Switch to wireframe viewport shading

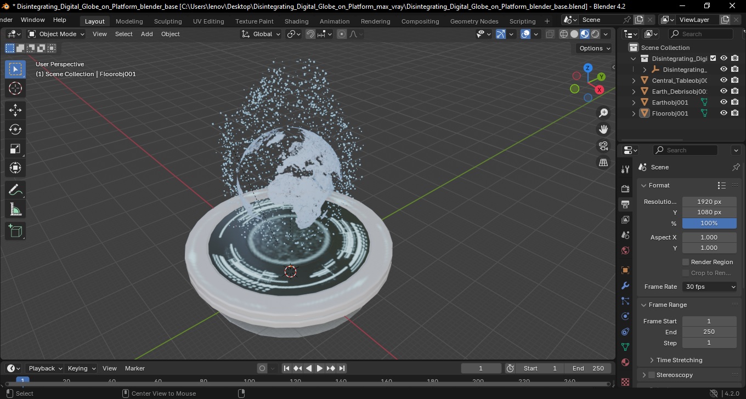tap(564, 34)
